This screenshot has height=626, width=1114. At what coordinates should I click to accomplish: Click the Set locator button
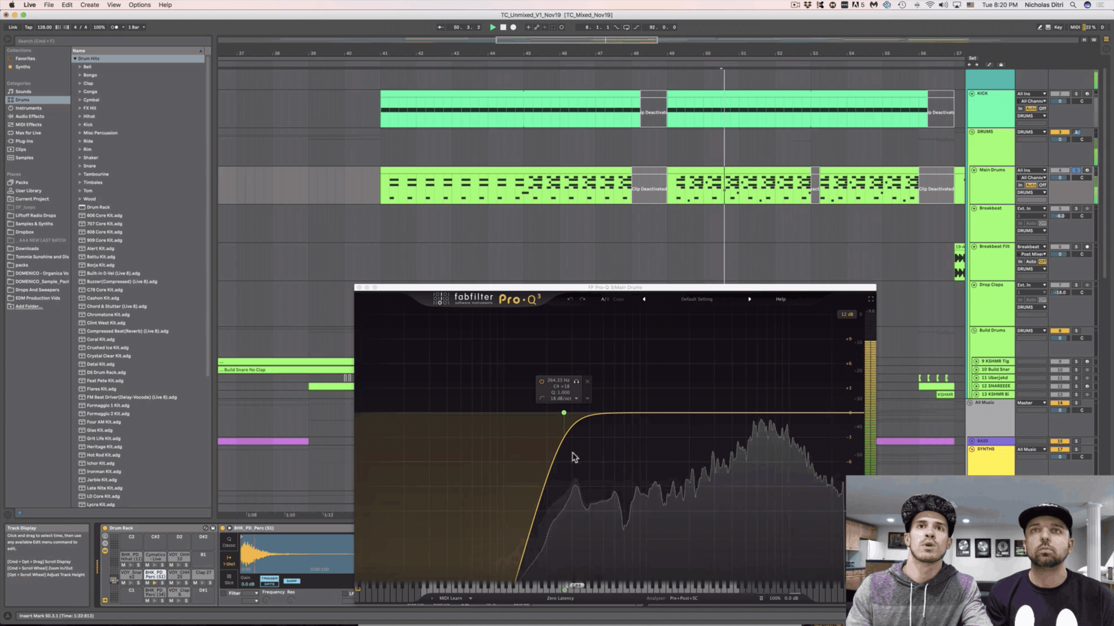click(973, 58)
